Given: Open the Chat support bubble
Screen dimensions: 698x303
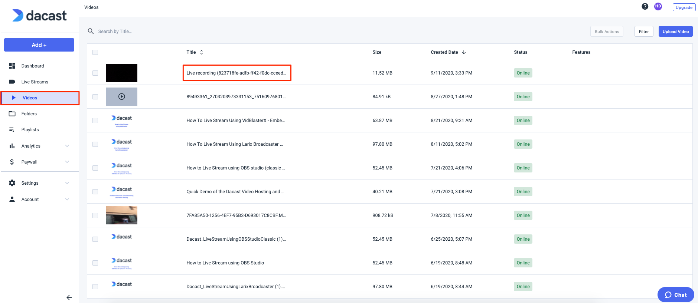Looking at the screenshot, I should click(676, 295).
